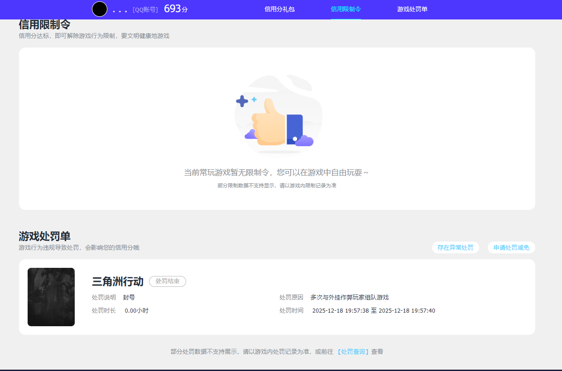Click the QQ account avatar icon

click(99, 9)
